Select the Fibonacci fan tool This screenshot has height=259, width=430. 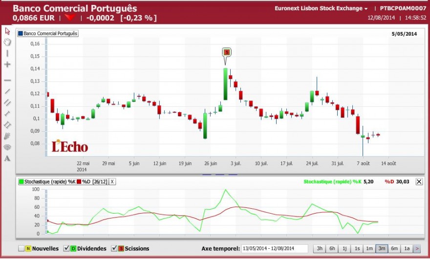(7, 136)
